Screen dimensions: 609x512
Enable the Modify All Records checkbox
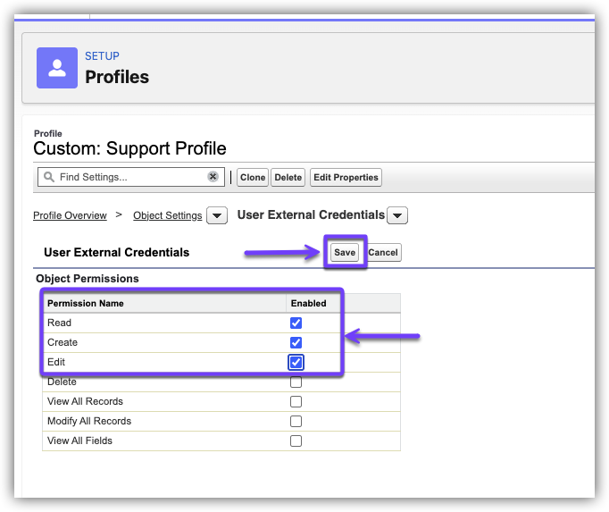[296, 422]
